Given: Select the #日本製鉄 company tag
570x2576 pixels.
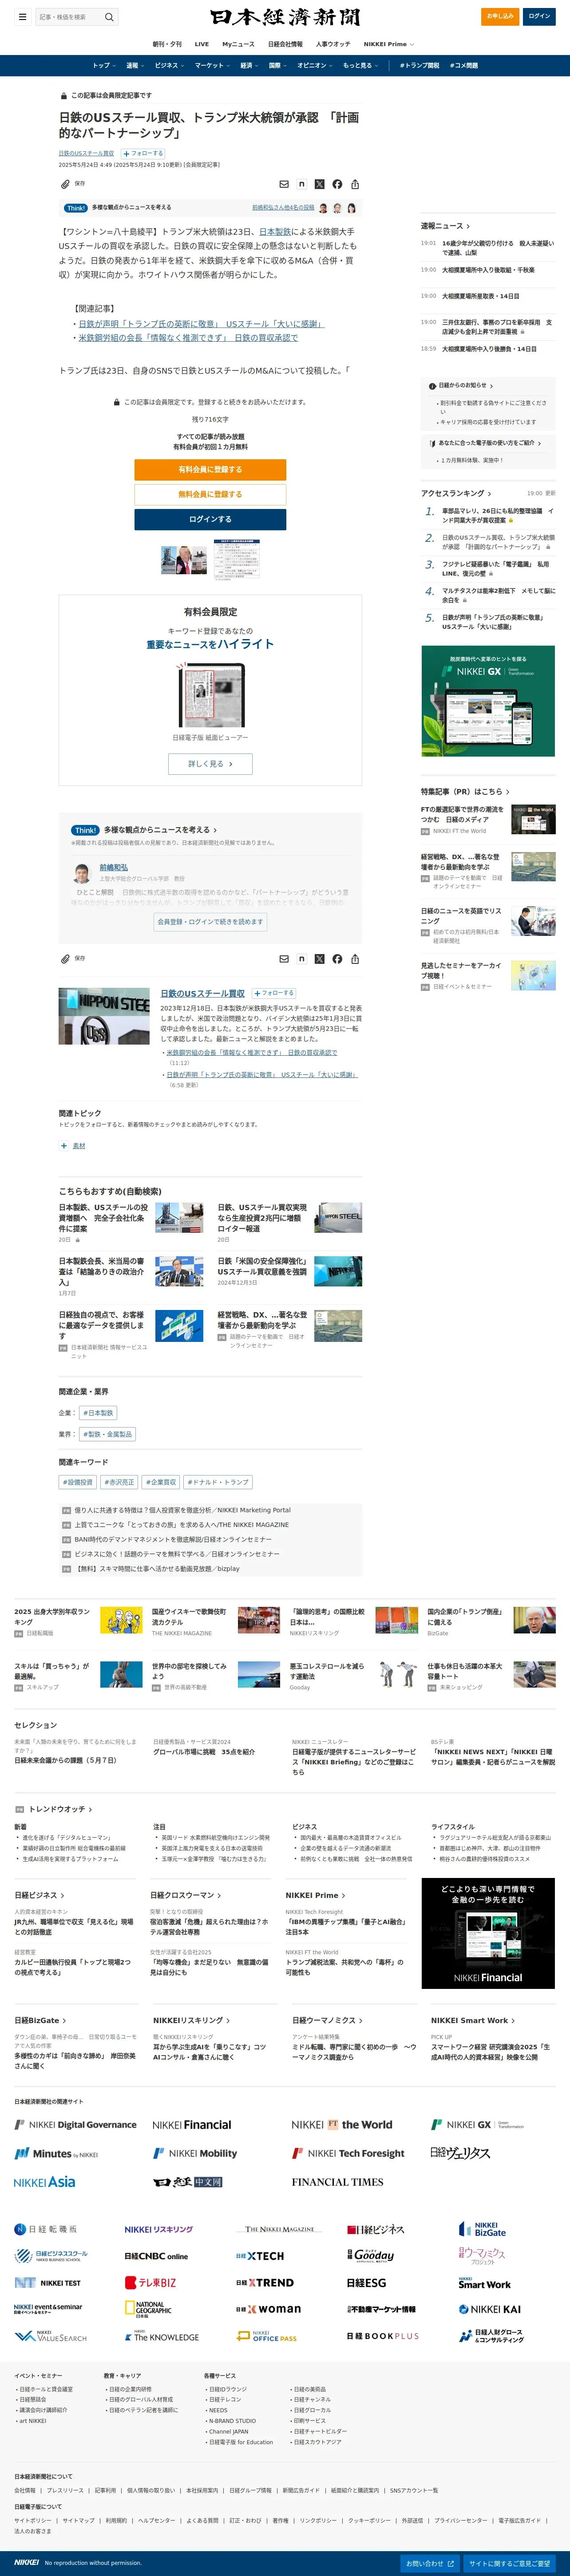Looking at the screenshot, I should [x=98, y=1413].
